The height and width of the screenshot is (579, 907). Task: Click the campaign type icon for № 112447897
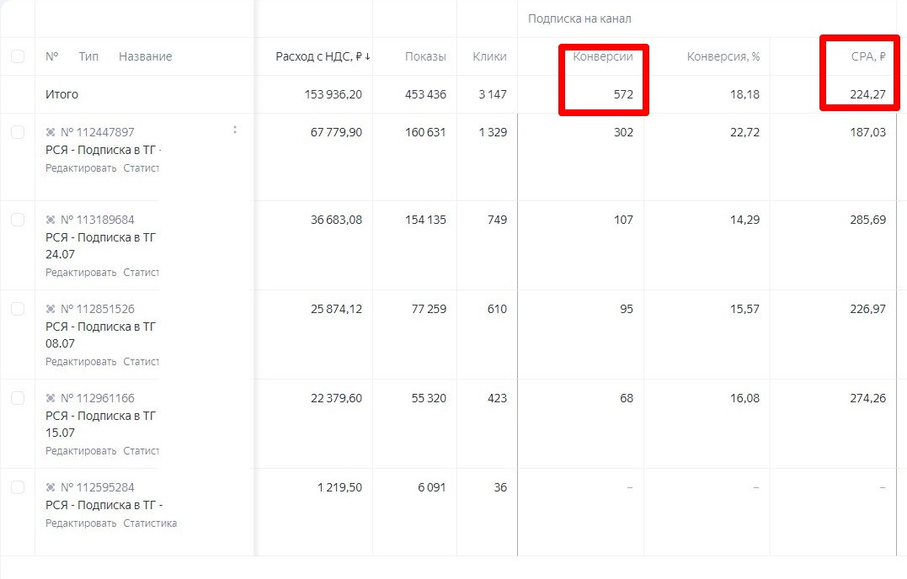click(51, 132)
